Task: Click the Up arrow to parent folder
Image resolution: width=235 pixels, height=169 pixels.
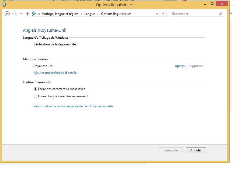Action: (27, 14)
